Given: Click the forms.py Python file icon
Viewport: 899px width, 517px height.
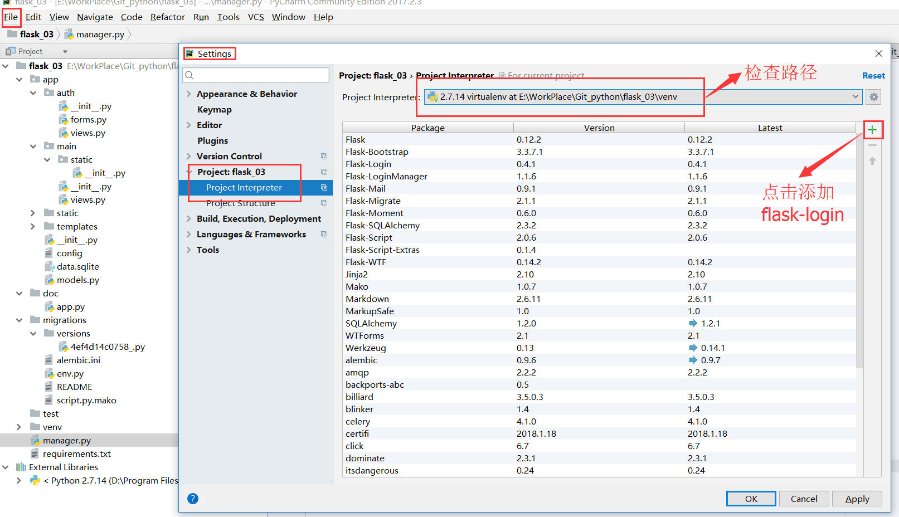Looking at the screenshot, I should [64, 120].
